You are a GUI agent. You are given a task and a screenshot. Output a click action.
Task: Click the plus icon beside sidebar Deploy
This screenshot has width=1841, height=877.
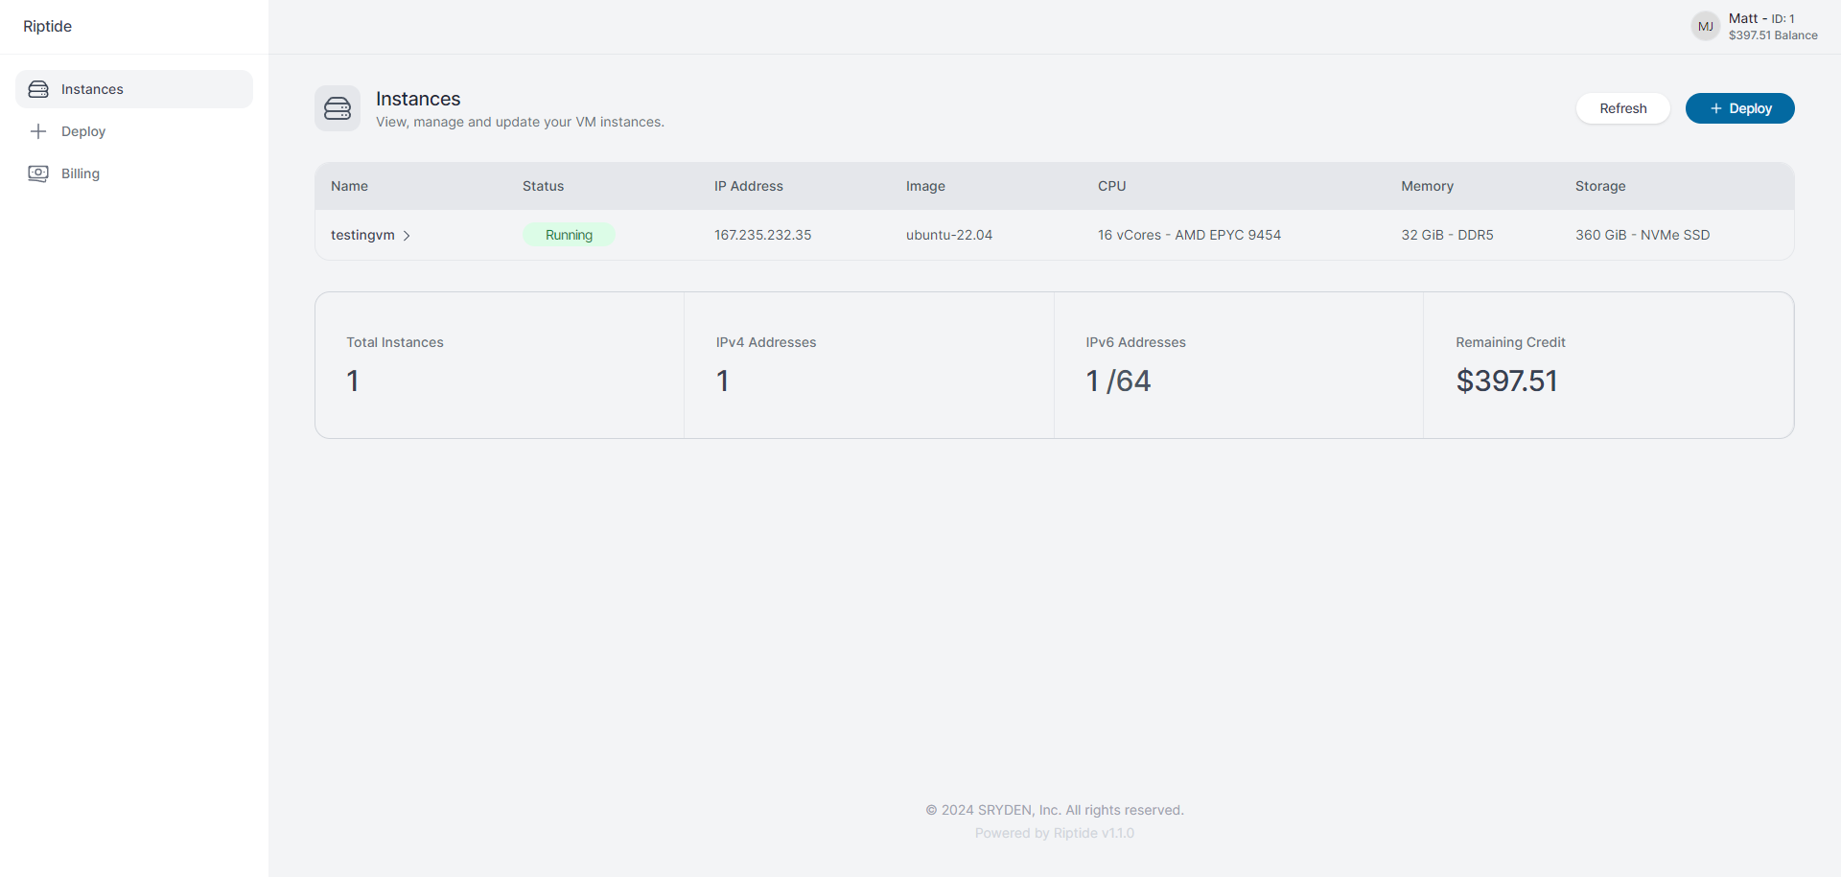[38, 131]
